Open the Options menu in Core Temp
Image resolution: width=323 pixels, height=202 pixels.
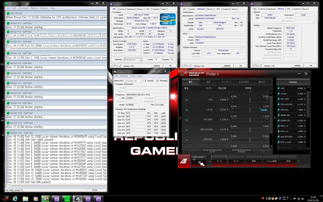coord(124,76)
